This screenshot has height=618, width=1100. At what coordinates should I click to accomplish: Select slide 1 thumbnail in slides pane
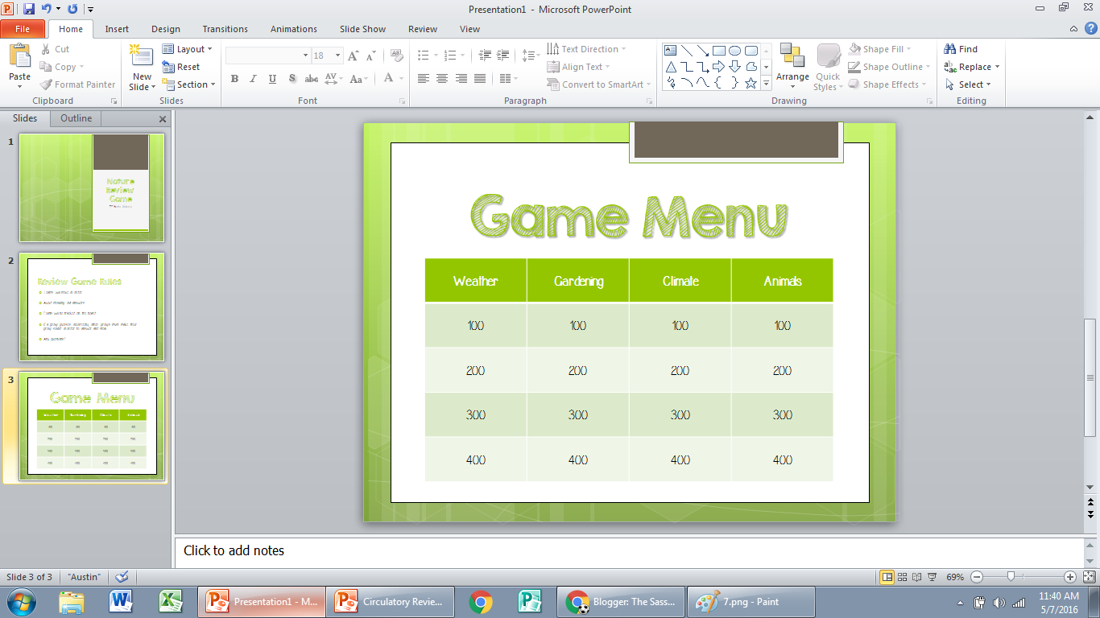tap(91, 187)
